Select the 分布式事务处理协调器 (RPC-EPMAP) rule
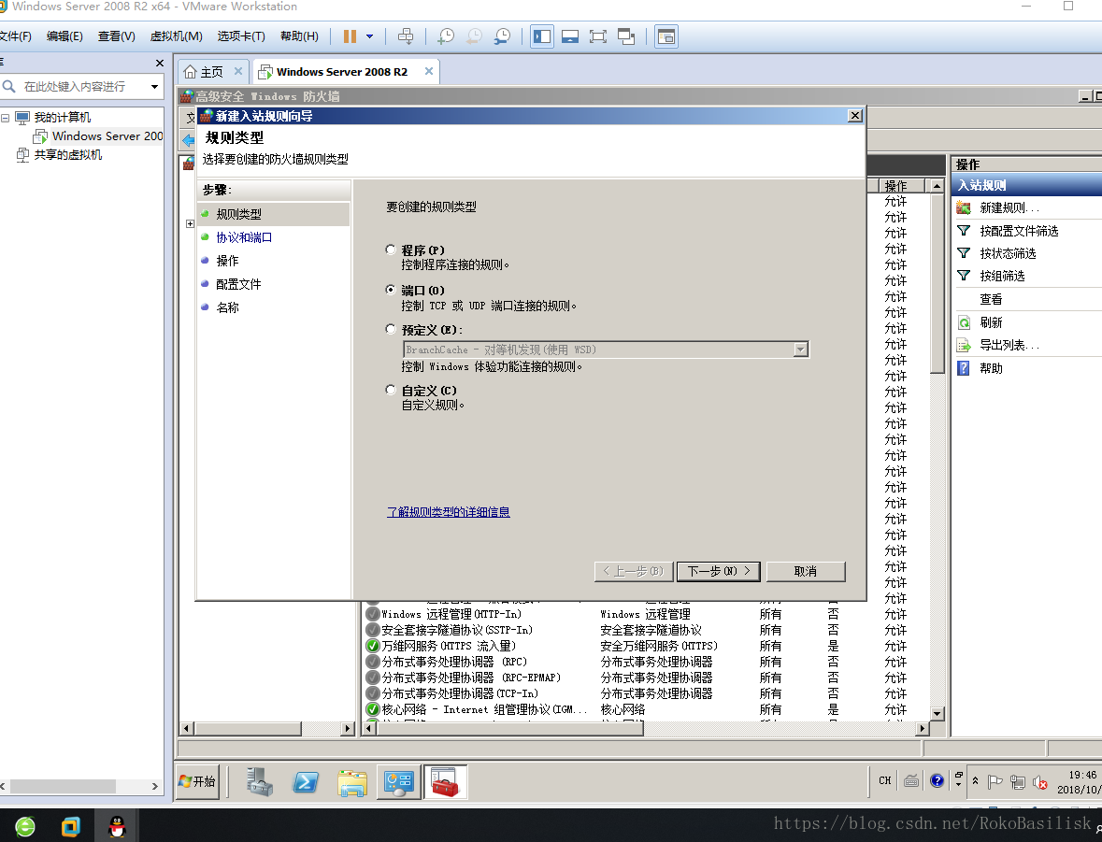 (x=471, y=678)
